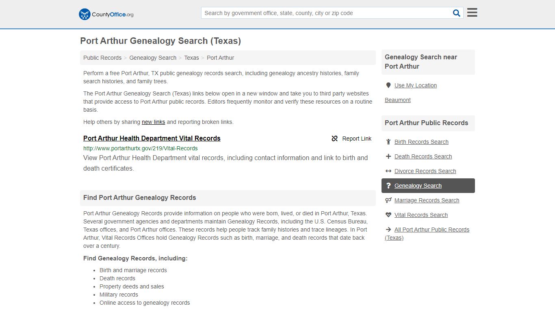
Task: Click the search magnifier icon
Action: click(457, 13)
